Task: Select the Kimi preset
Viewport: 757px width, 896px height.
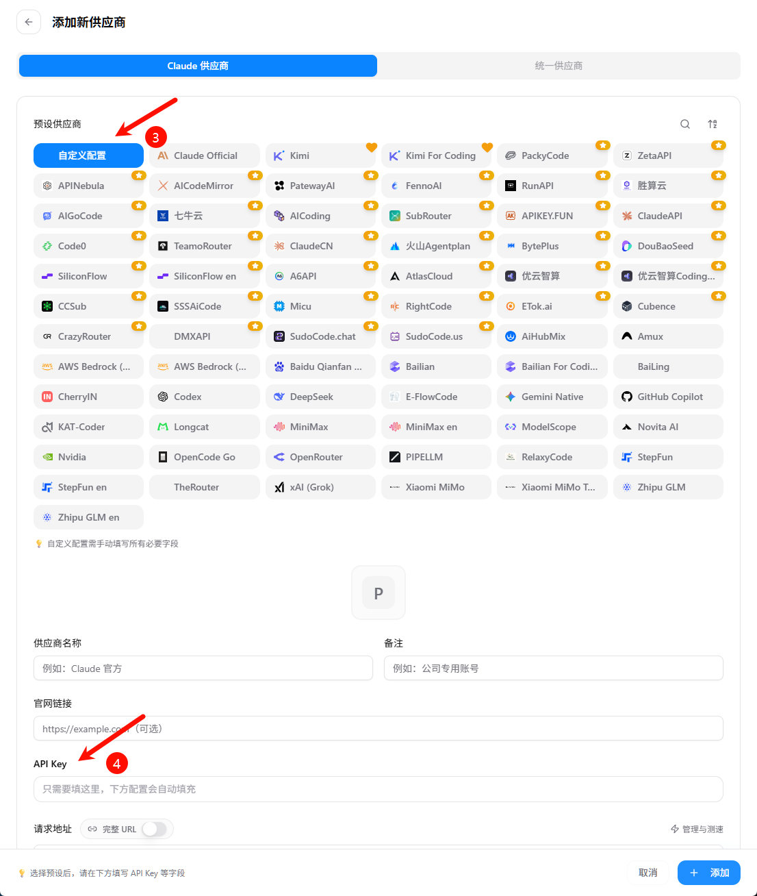Action: coord(320,155)
